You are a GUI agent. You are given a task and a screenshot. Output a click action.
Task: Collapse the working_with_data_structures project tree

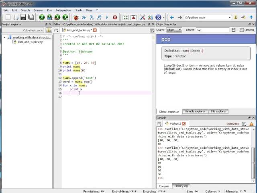pos(4,37)
